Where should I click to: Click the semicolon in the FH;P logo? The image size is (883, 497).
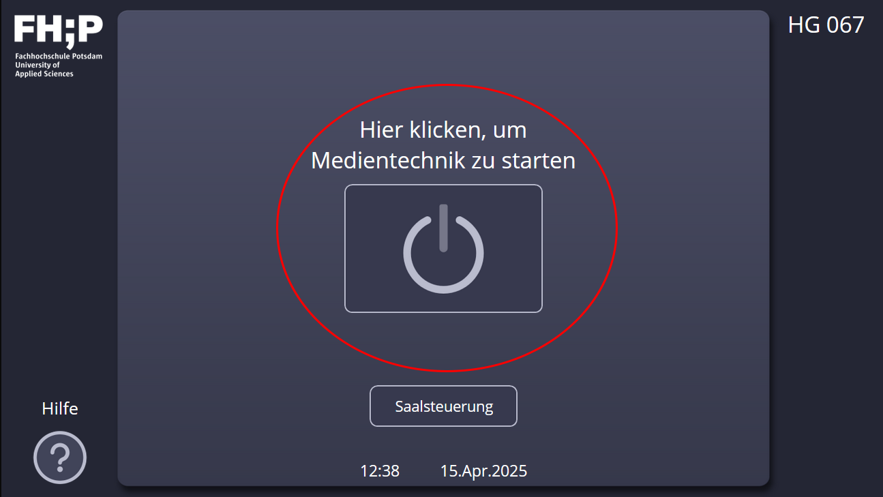click(68, 32)
